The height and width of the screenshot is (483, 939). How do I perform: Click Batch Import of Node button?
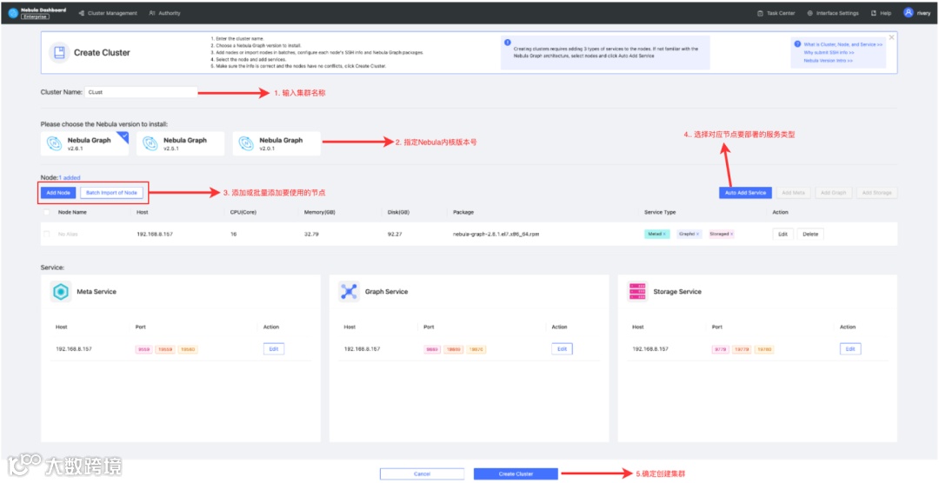click(x=111, y=193)
